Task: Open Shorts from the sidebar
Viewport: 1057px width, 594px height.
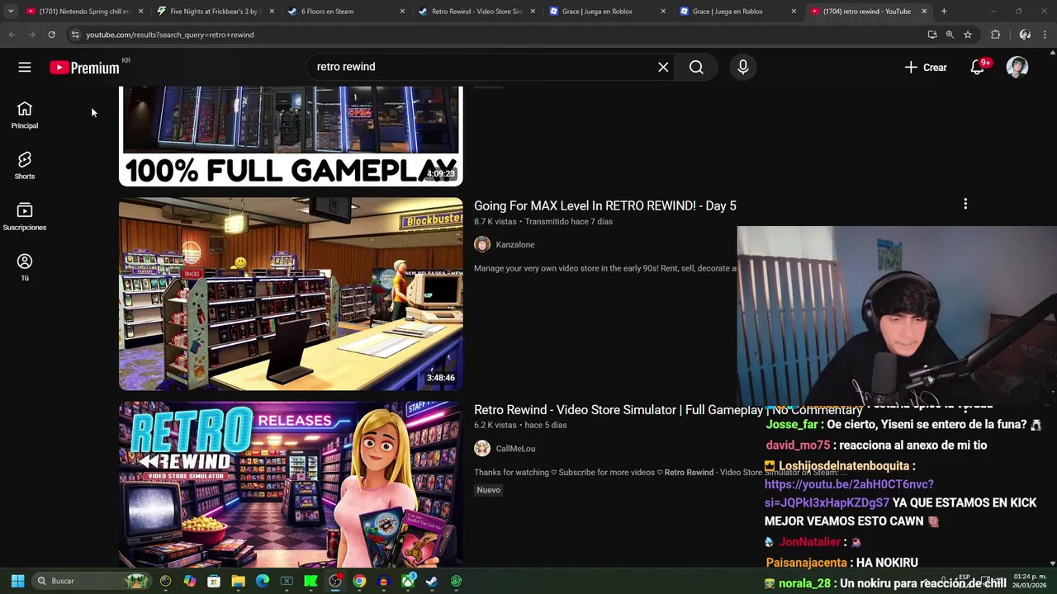Action: click(25, 165)
